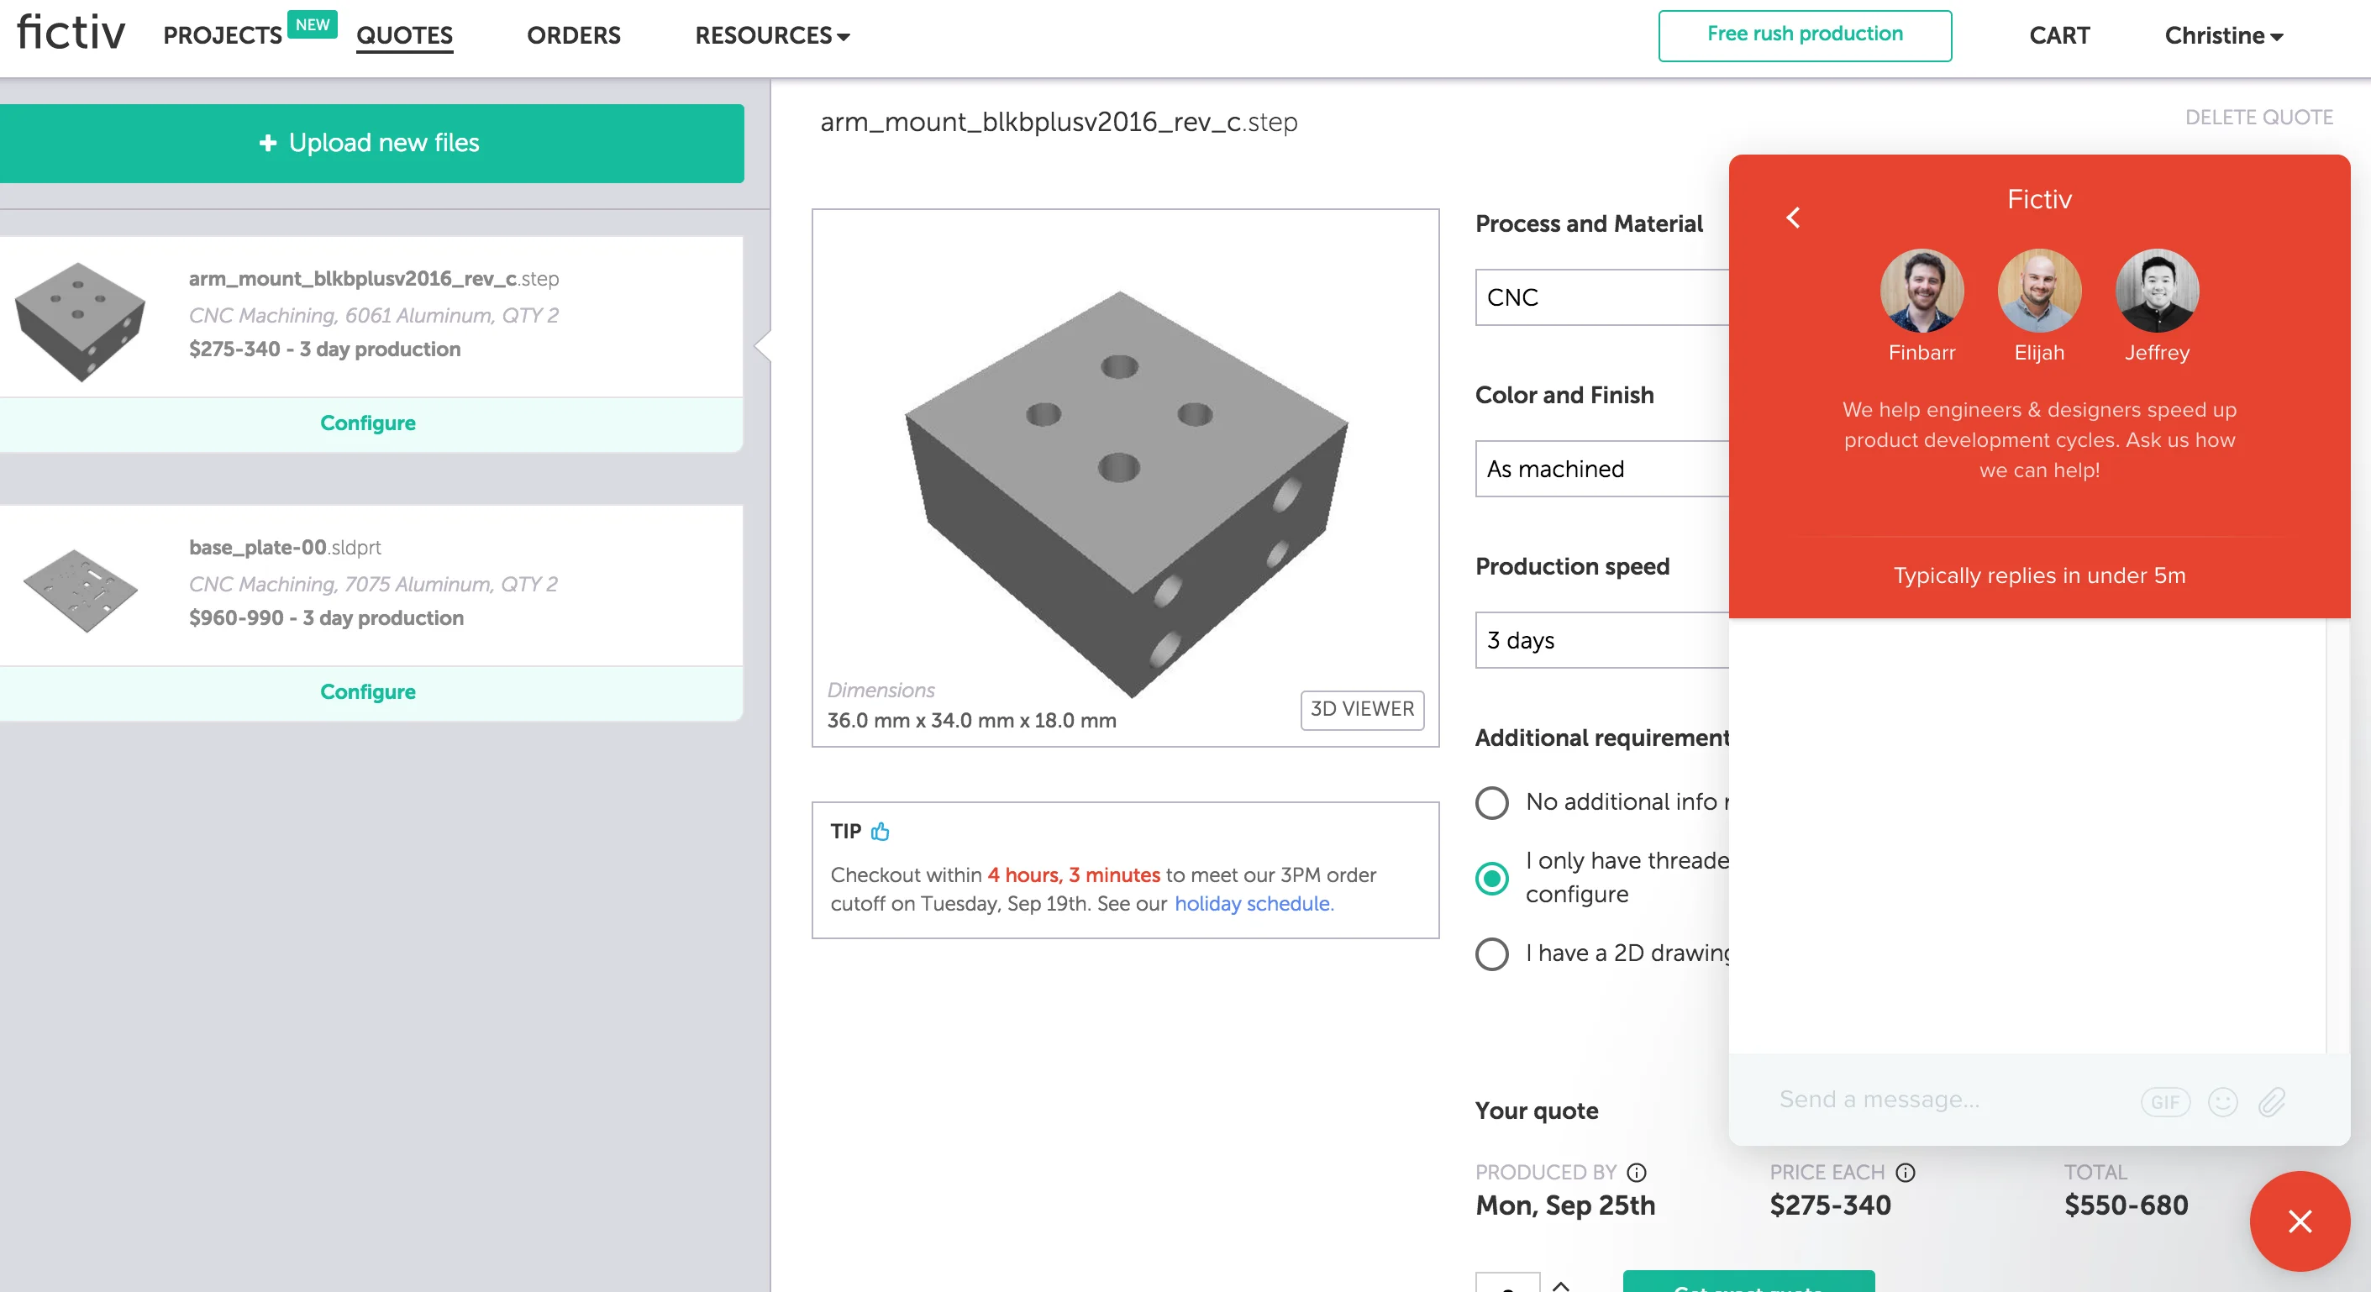
Task: Click Elijah's avatar in the chat
Action: coord(2039,290)
